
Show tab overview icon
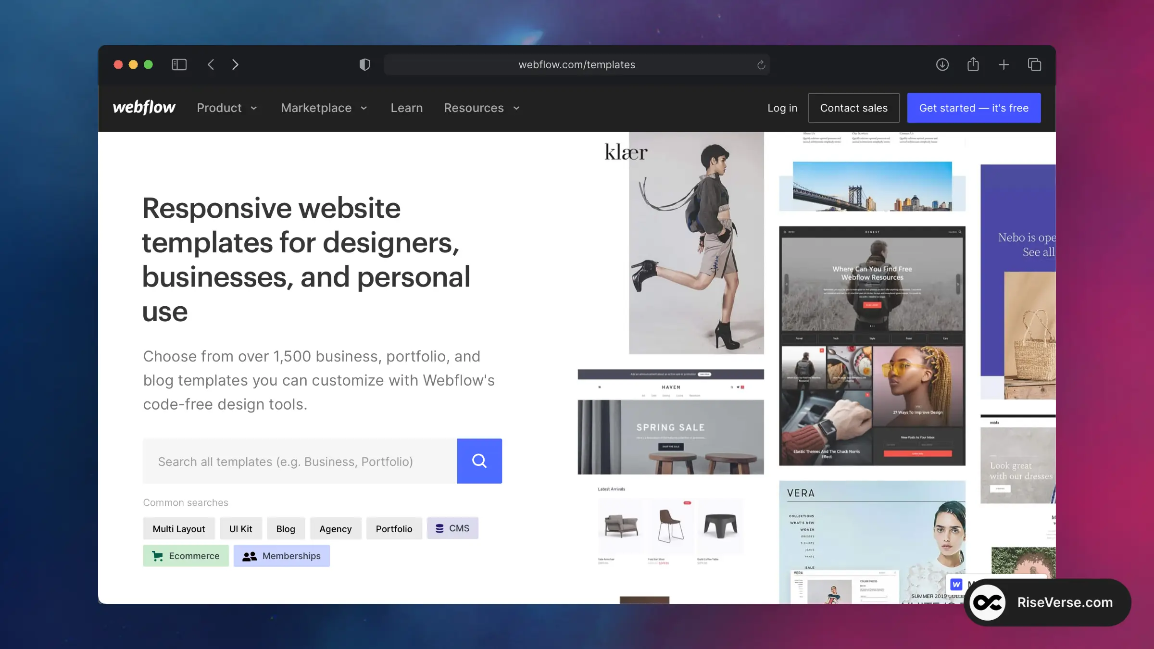pyautogui.click(x=1034, y=64)
